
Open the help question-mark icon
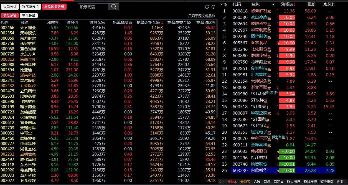click(213, 7)
